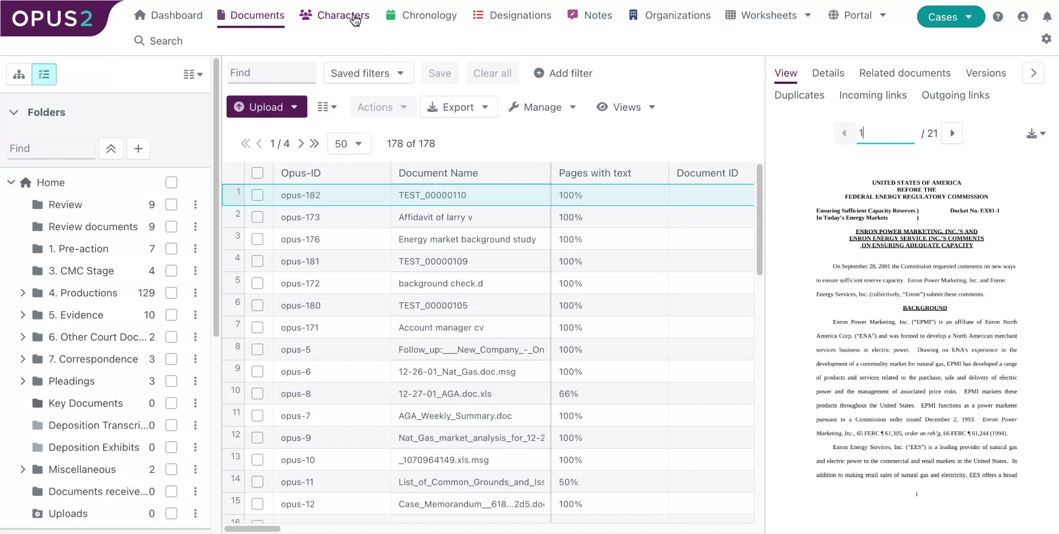Image resolution: width=1059 pixels, height=534 pixels.
Task: Open the kebab menu for the Review folder
Action: (195, 204)
